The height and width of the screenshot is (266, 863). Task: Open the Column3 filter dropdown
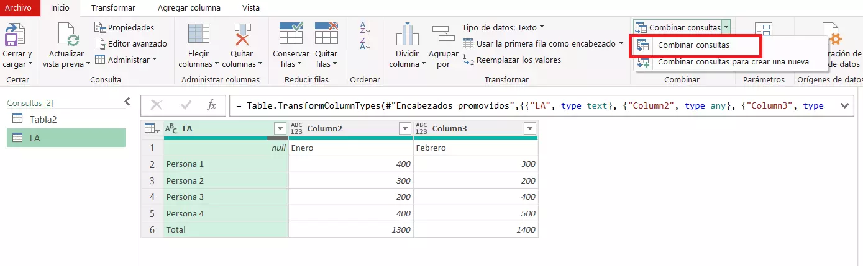point(529,128)
